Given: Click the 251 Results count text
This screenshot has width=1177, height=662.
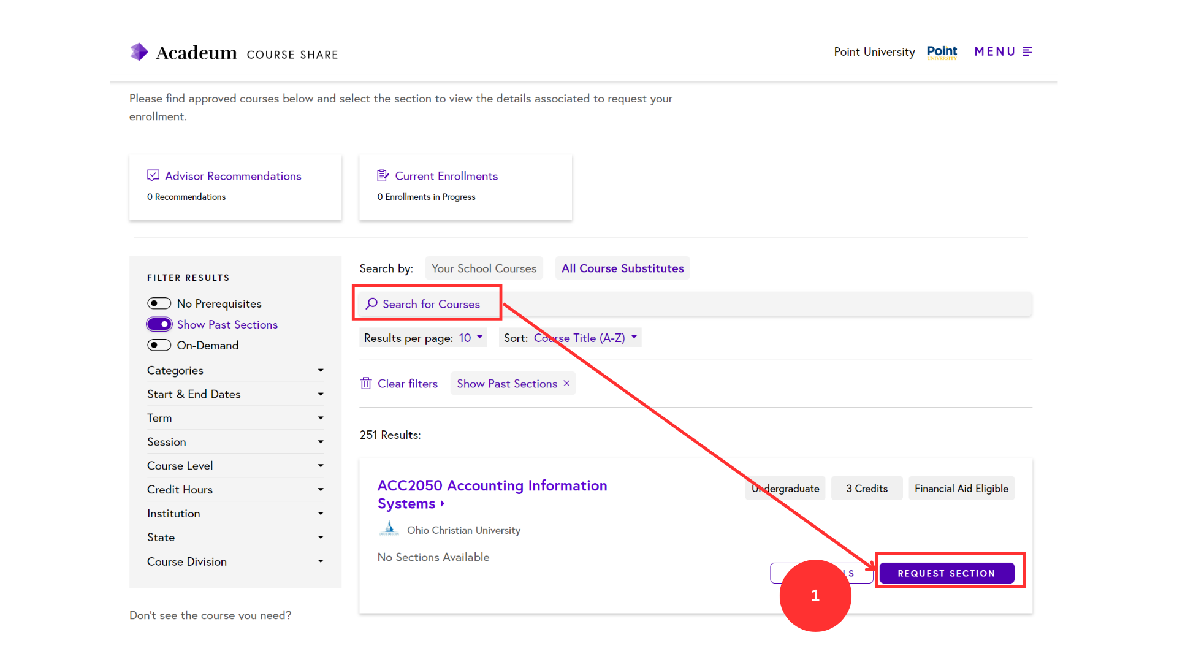Looking at the screenshot, I should tap(390, 435).
